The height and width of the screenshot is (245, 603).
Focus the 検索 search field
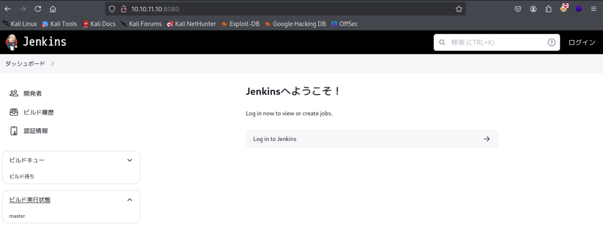496,43
